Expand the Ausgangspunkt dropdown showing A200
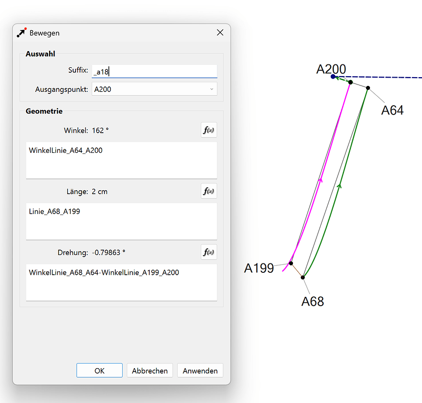The image size is (422, 403). click(x=154, y=89)
